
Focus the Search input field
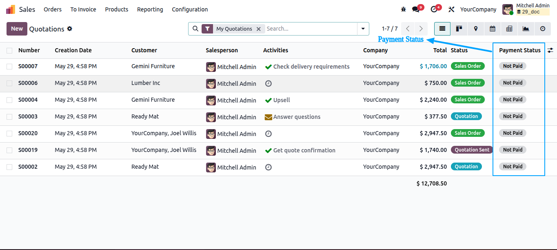pyautogui.click(x=310, y=29)
